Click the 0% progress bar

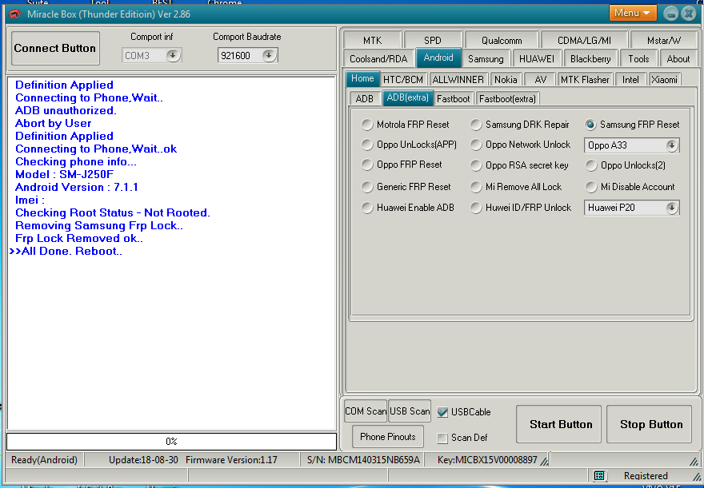[x=171, y=442]
